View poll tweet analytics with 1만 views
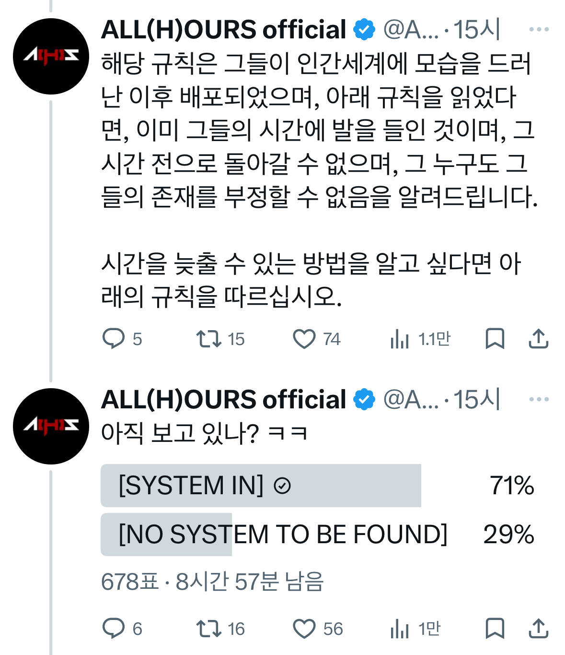Screen dimensions: 565x655 (x=400, y=629)
